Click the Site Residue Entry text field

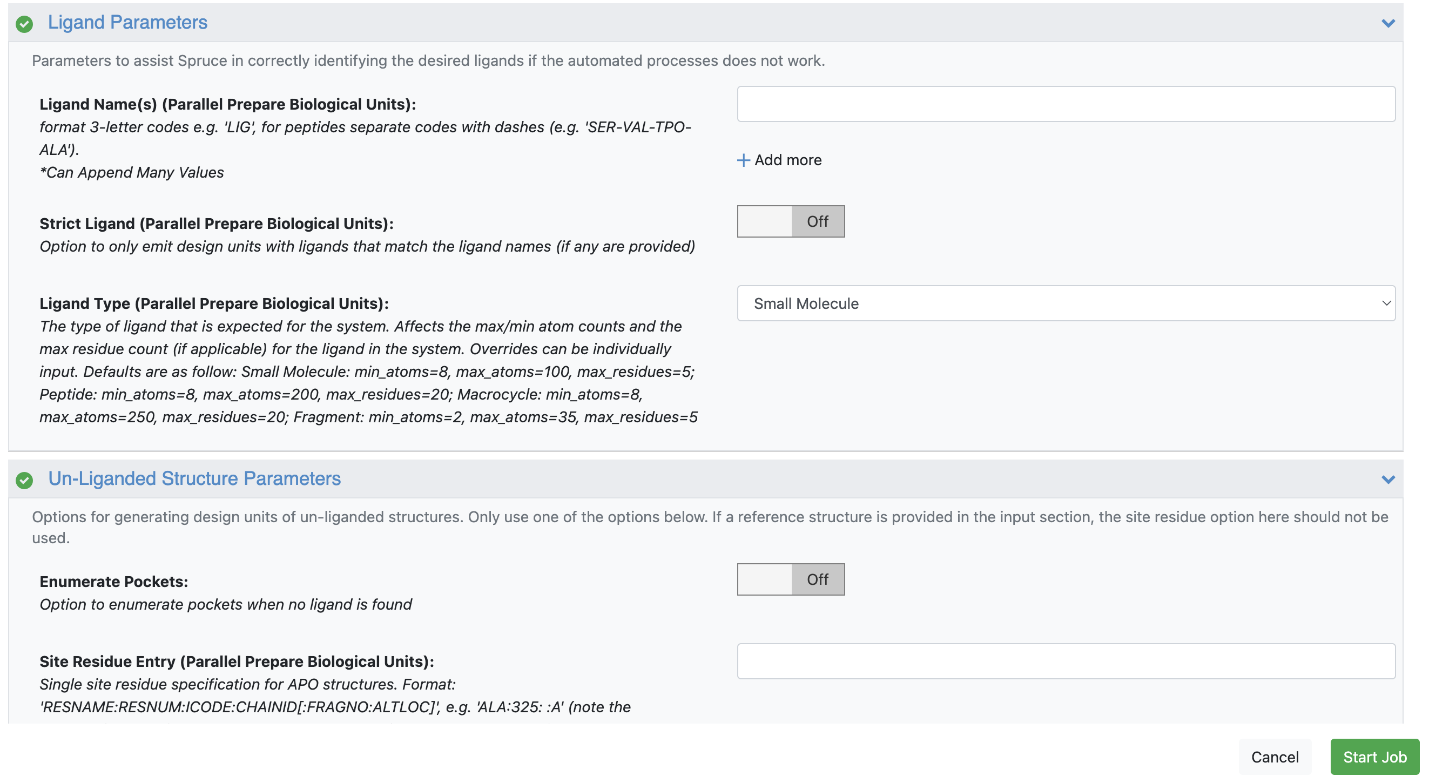1065,661
